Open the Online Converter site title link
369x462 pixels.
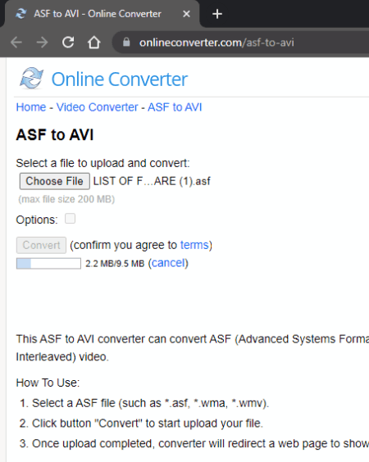tap(120, 79)
